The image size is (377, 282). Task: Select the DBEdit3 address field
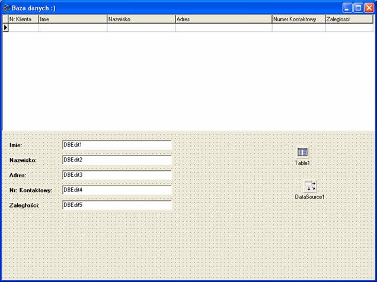[x=116, y=176]
